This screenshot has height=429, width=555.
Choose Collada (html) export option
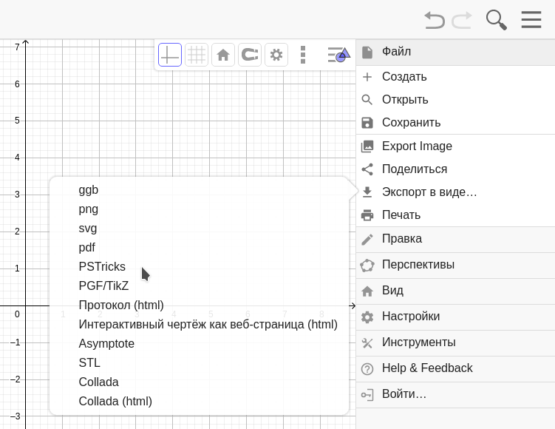pyautogui.click(x=199, y=401)
